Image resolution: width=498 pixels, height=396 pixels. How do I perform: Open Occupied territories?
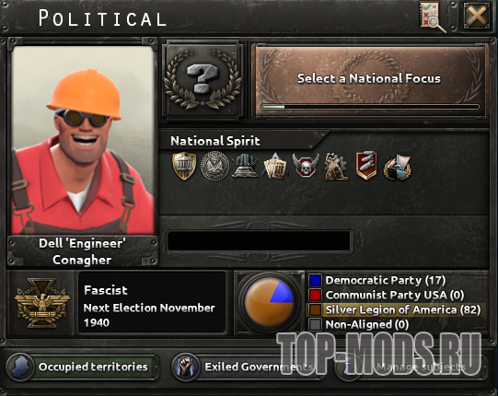point(82,367)
